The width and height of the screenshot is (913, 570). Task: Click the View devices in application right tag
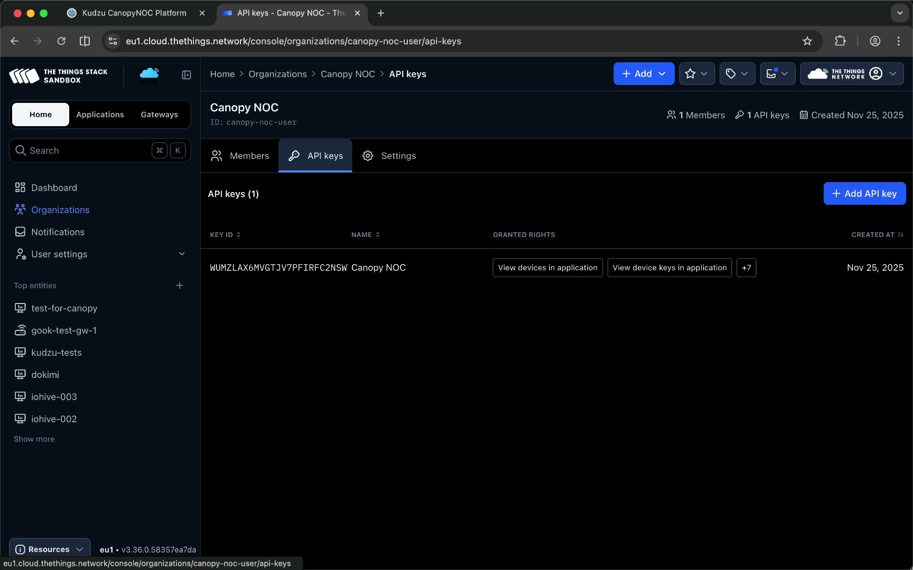[x=547, y=268]
